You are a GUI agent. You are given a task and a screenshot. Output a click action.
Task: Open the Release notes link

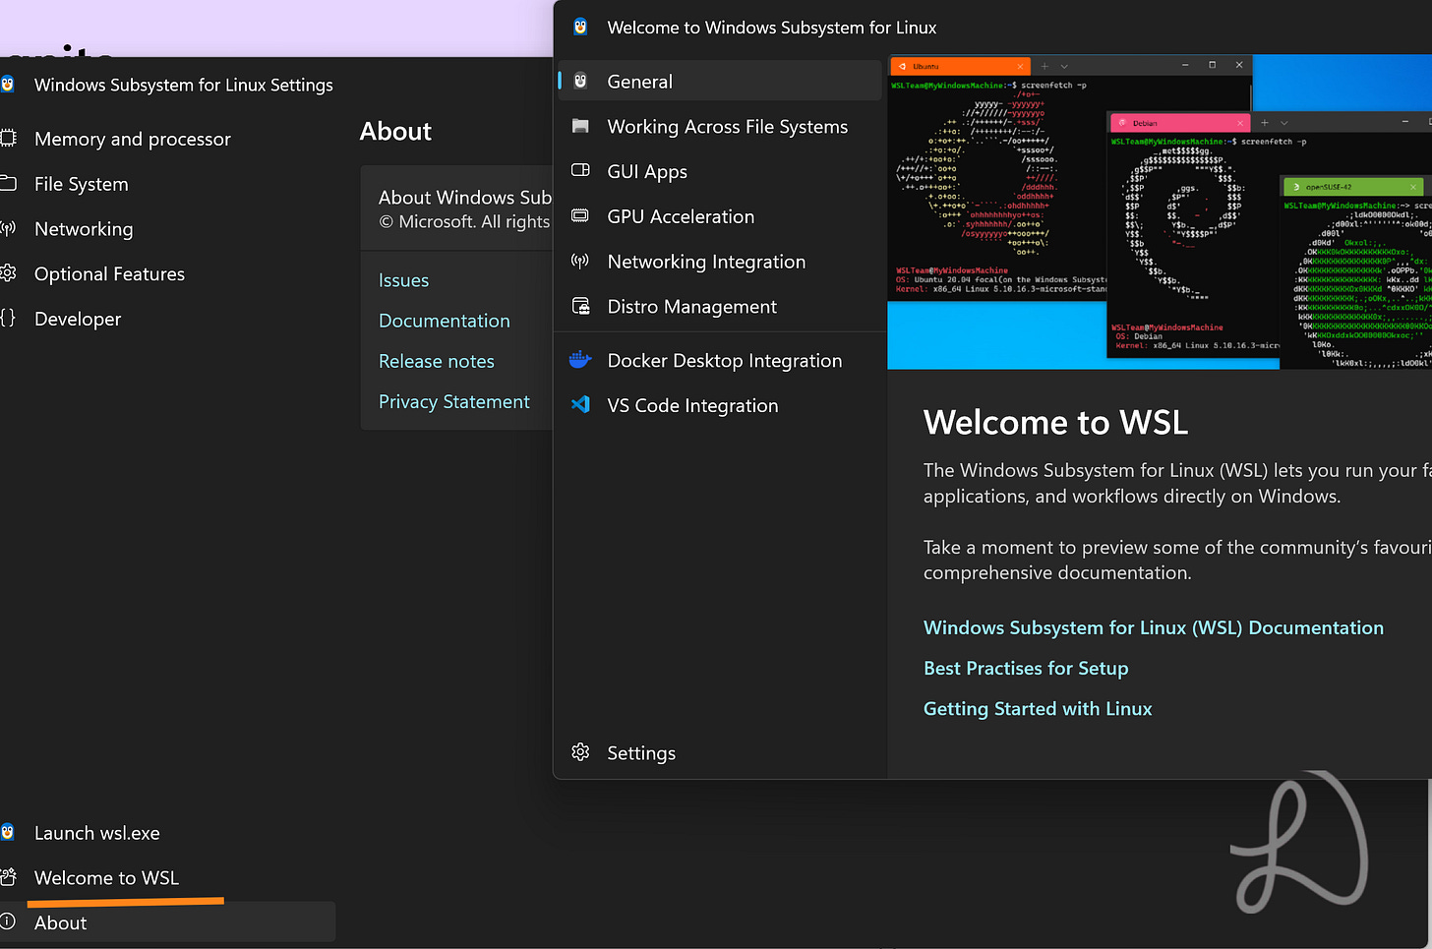pyautogui.click(x=437, y=361)
